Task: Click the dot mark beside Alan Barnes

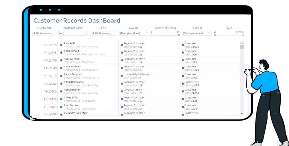Action: [x=61, y=107]
